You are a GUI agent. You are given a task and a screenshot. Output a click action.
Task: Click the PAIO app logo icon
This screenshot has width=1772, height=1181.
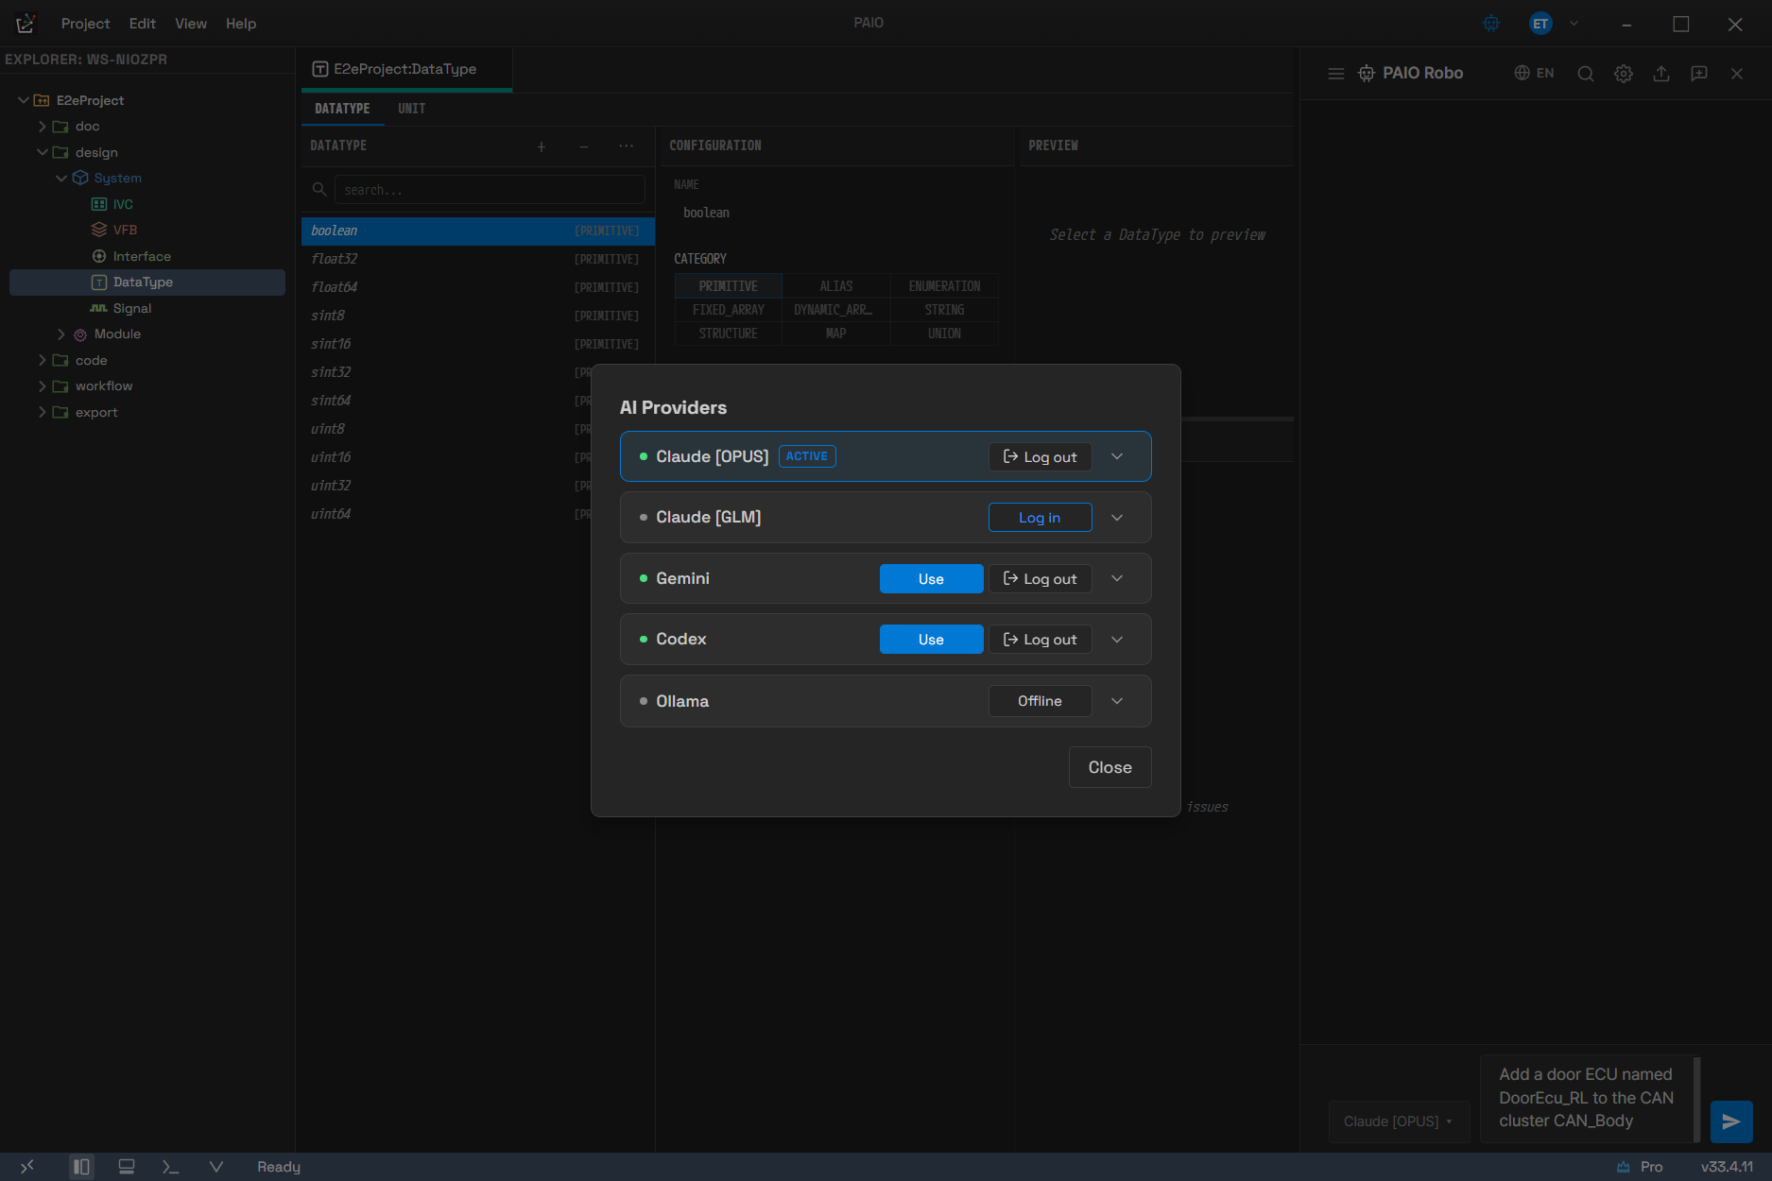click(26, 23)
